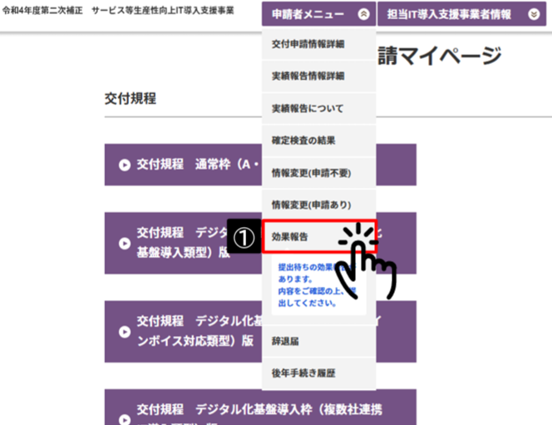Open 交付申請情報詳細 from the menu
This screenshot has height=425, width=552.
coord(308,43)
